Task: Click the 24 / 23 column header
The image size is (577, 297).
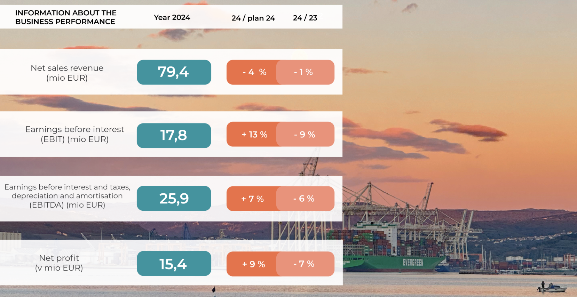Action: [305, 18]
